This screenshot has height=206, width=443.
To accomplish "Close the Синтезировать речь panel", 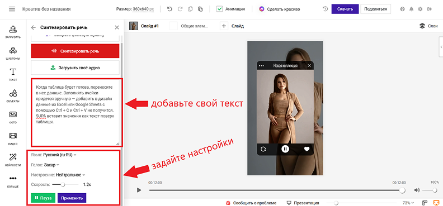I will pos(117,27).
